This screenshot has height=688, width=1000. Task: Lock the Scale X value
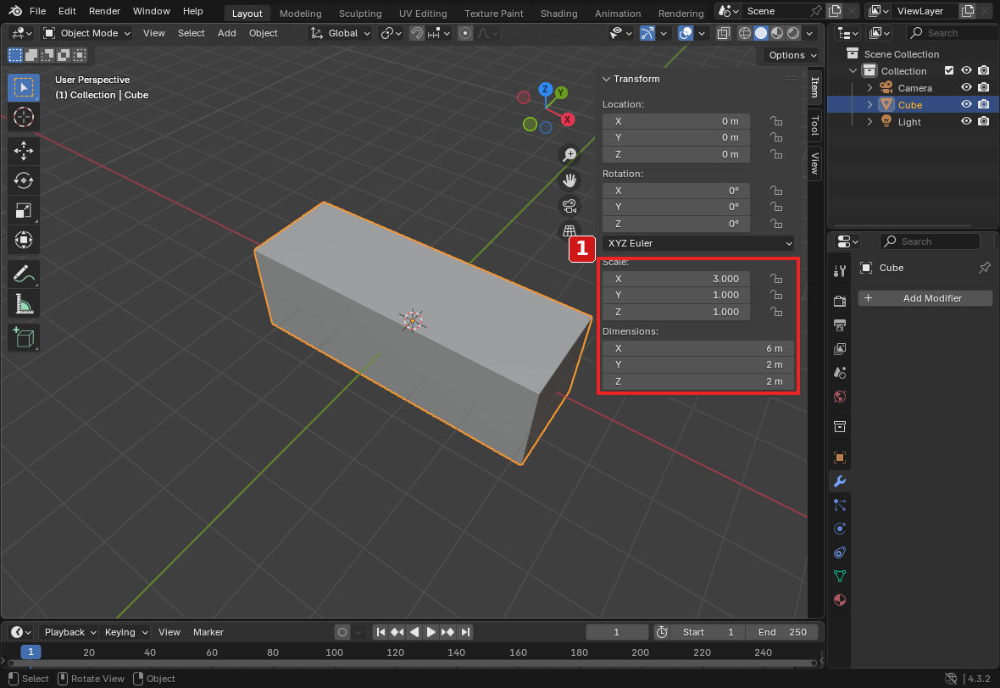click(776, 279)
